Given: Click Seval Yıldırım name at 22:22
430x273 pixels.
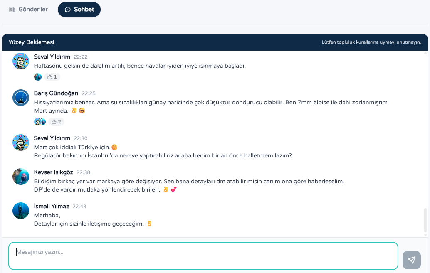Looking at the screenshot, I should pos(52,57).
